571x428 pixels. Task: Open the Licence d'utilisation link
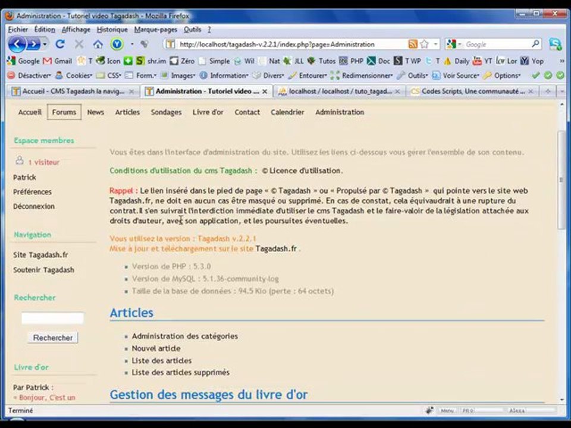[x=305, y=171]
